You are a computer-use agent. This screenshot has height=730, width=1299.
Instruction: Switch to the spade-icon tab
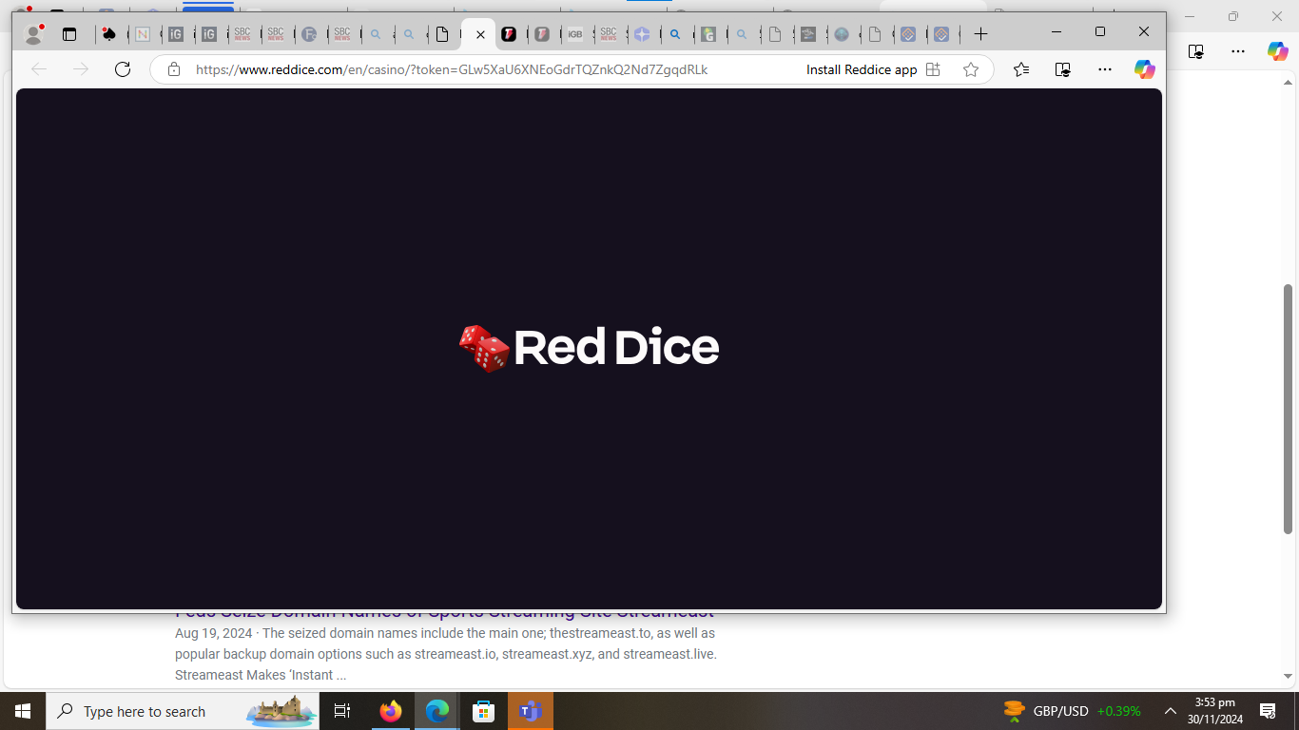[x=109, y=34]
